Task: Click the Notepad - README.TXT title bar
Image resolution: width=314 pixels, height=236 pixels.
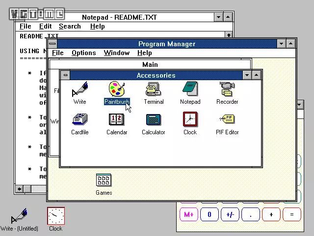Action: click(x=119, y=17)
